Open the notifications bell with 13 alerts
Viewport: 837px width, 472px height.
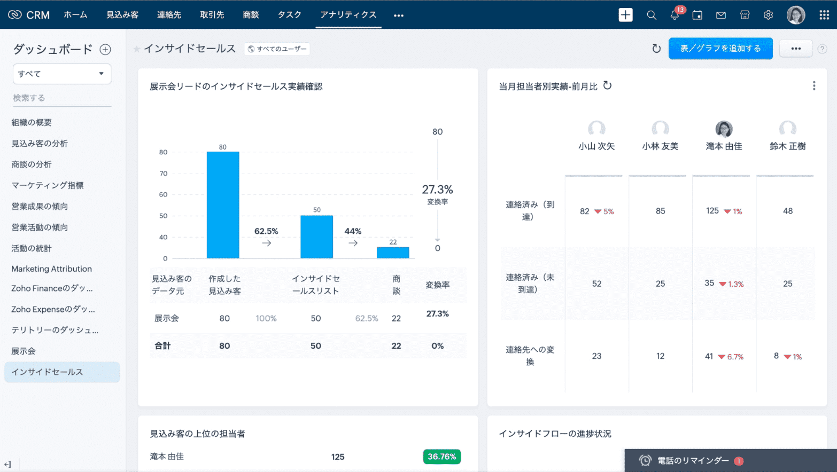[674, 15]
